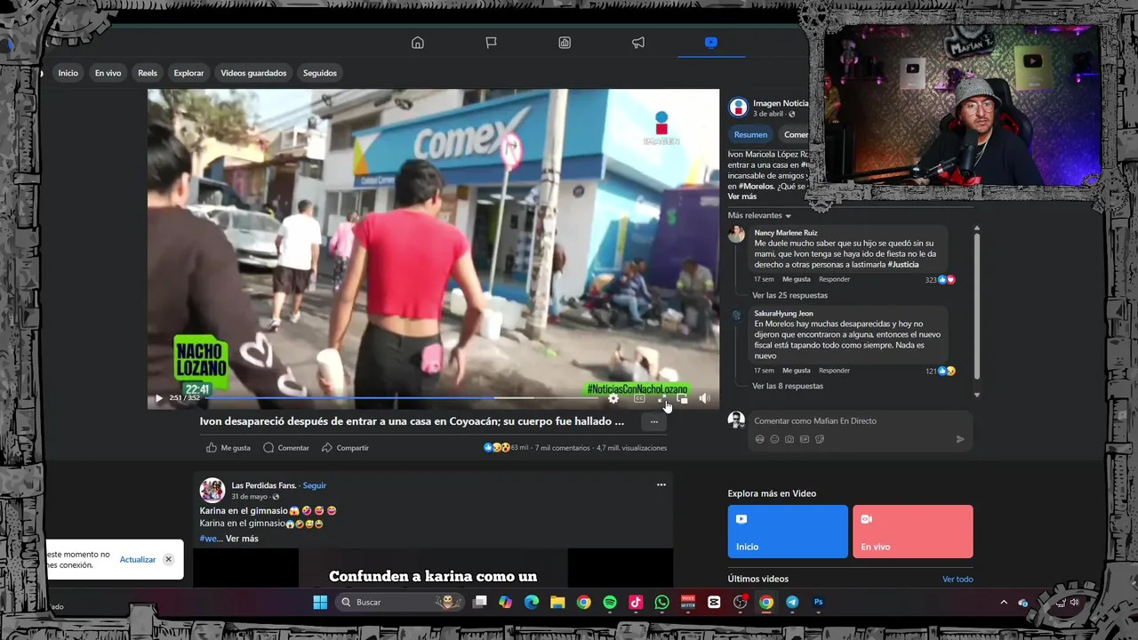Open Imagen Noticias page avatar
The width and height of the screenshot is (1138, 640).
(x=738, y=108)
